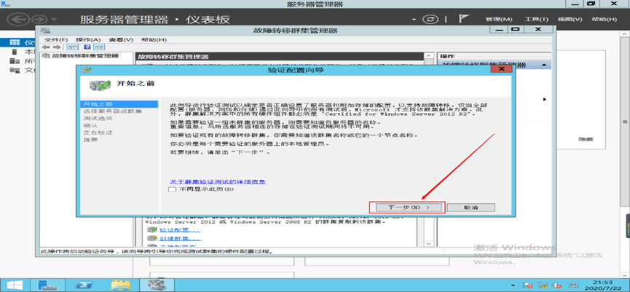Image resolution: width=630 pixels, height=292 pixels.
Task: Select Local Server icon in Server Manager sidebar
Action: [x=15, y=52]
